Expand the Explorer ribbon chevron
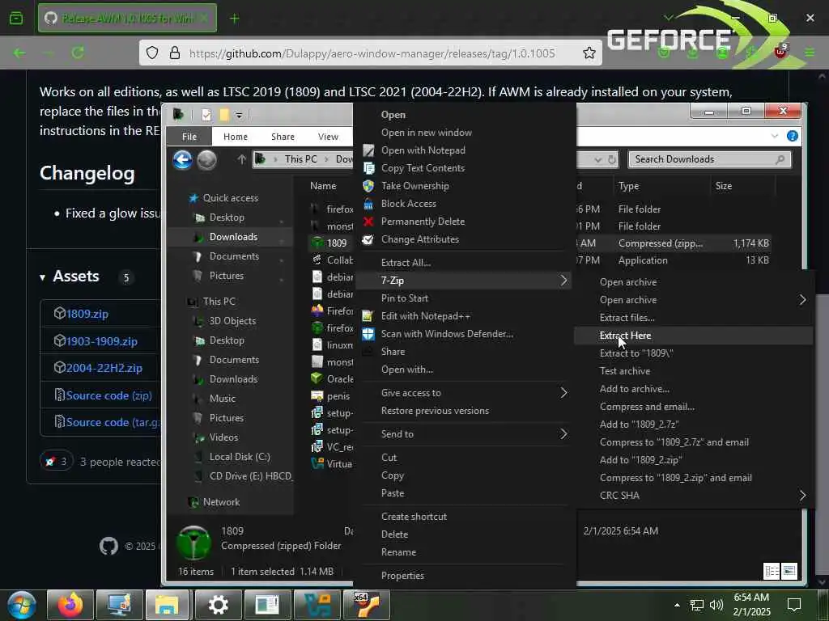The image size is (829, 621). (775, 136)
